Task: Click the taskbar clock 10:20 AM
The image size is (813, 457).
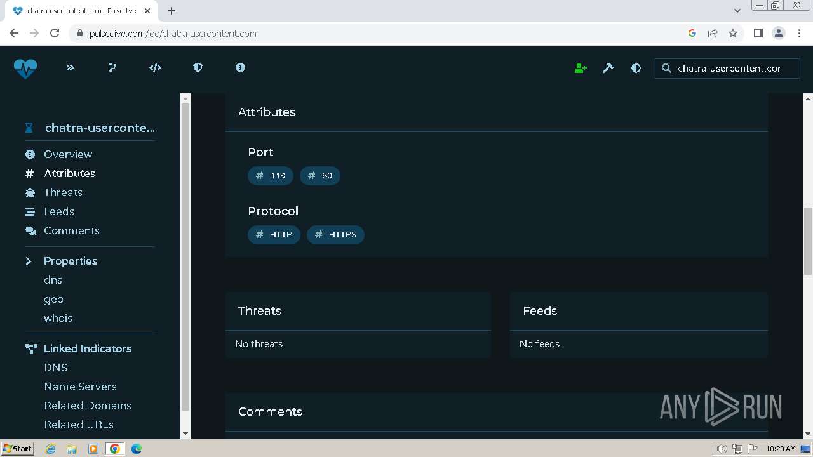Action: 781,449
